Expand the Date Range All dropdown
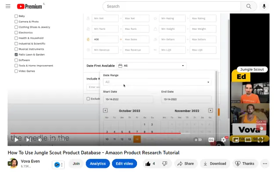 [157, 82]
